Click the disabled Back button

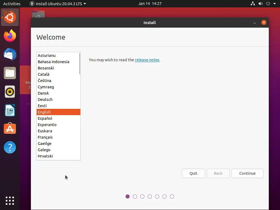point(218,173)
